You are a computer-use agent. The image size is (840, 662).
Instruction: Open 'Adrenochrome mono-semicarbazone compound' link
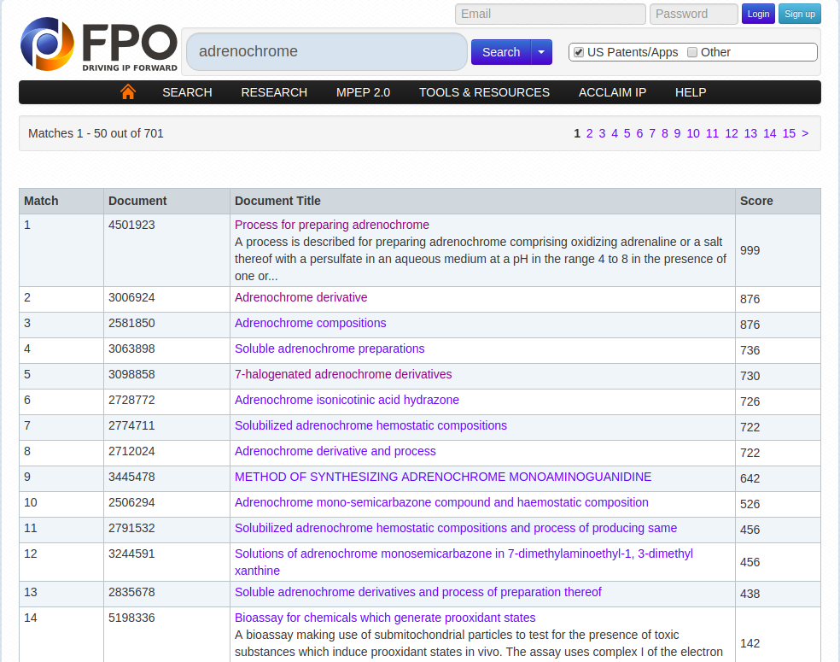tap(441, 502)
